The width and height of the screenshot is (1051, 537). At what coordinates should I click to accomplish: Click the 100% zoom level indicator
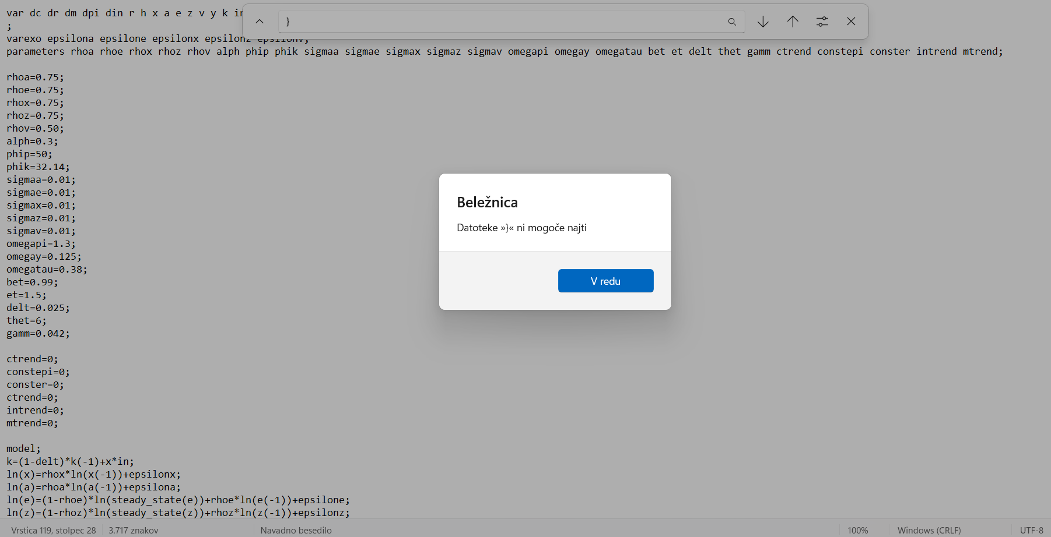click(x=857, y=530)
